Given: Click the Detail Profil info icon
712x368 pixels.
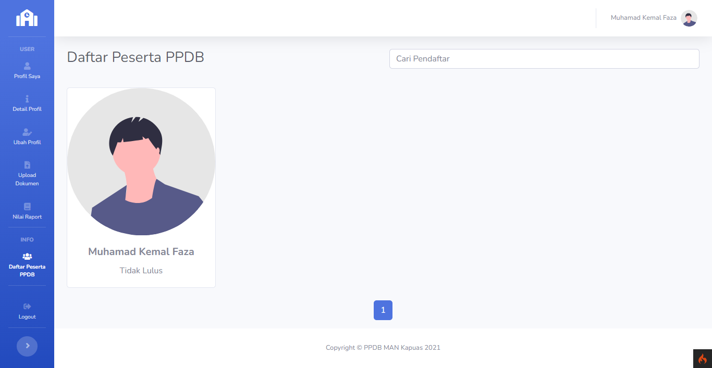Looking at the screenshot, I should point(27,99).
